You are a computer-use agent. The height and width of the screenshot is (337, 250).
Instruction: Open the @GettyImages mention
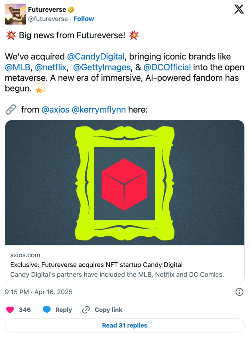coord(102,67)
